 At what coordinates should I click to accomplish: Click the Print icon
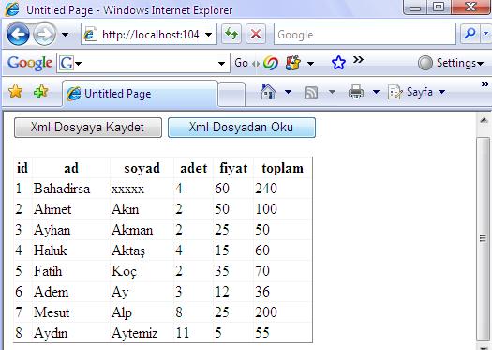point(356,92)
